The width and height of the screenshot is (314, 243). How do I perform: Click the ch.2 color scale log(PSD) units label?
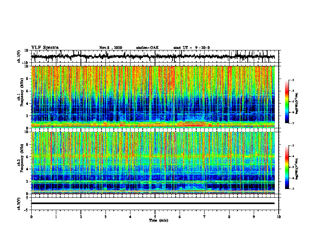click(x=297, y=169)
